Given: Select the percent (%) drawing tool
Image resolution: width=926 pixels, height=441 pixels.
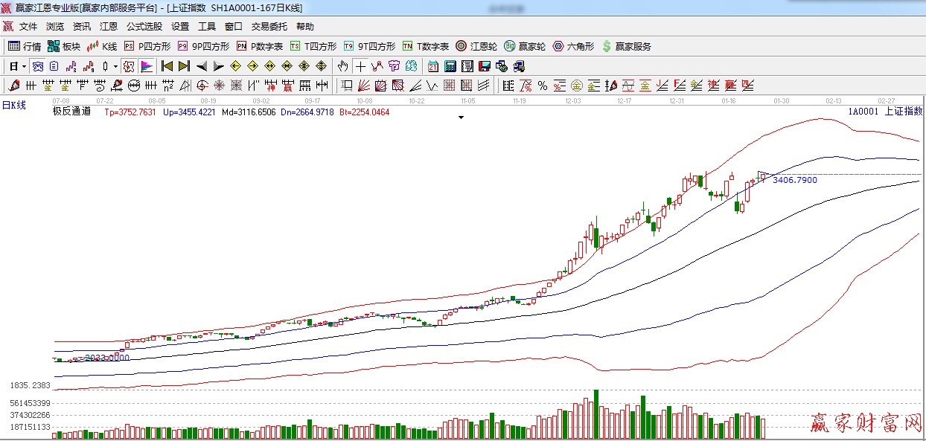Looking at the screenshot, I should pyautogui.click(x=543, y=86).
